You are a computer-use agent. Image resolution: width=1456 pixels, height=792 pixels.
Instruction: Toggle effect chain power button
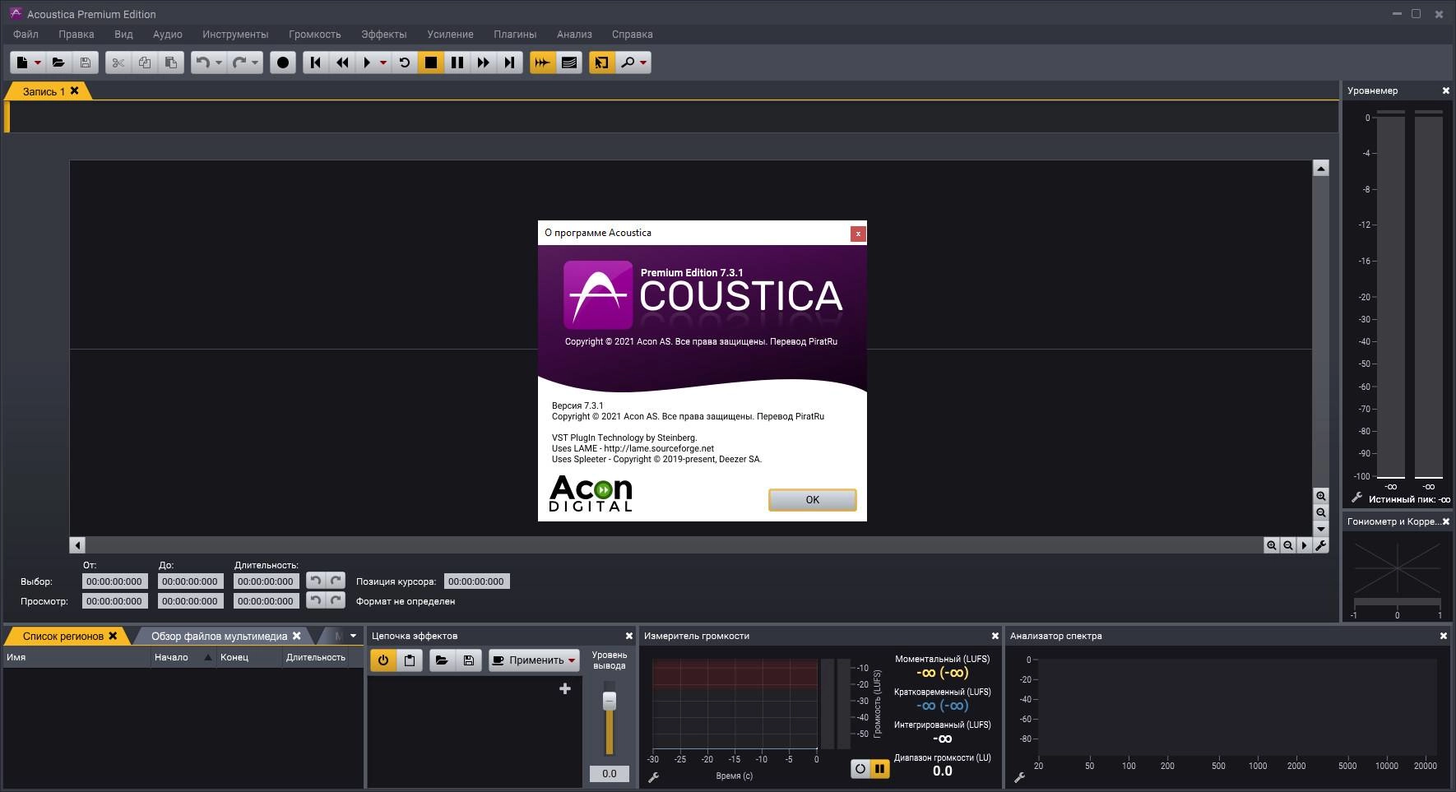pyautogui.click(x=383, y=660)
